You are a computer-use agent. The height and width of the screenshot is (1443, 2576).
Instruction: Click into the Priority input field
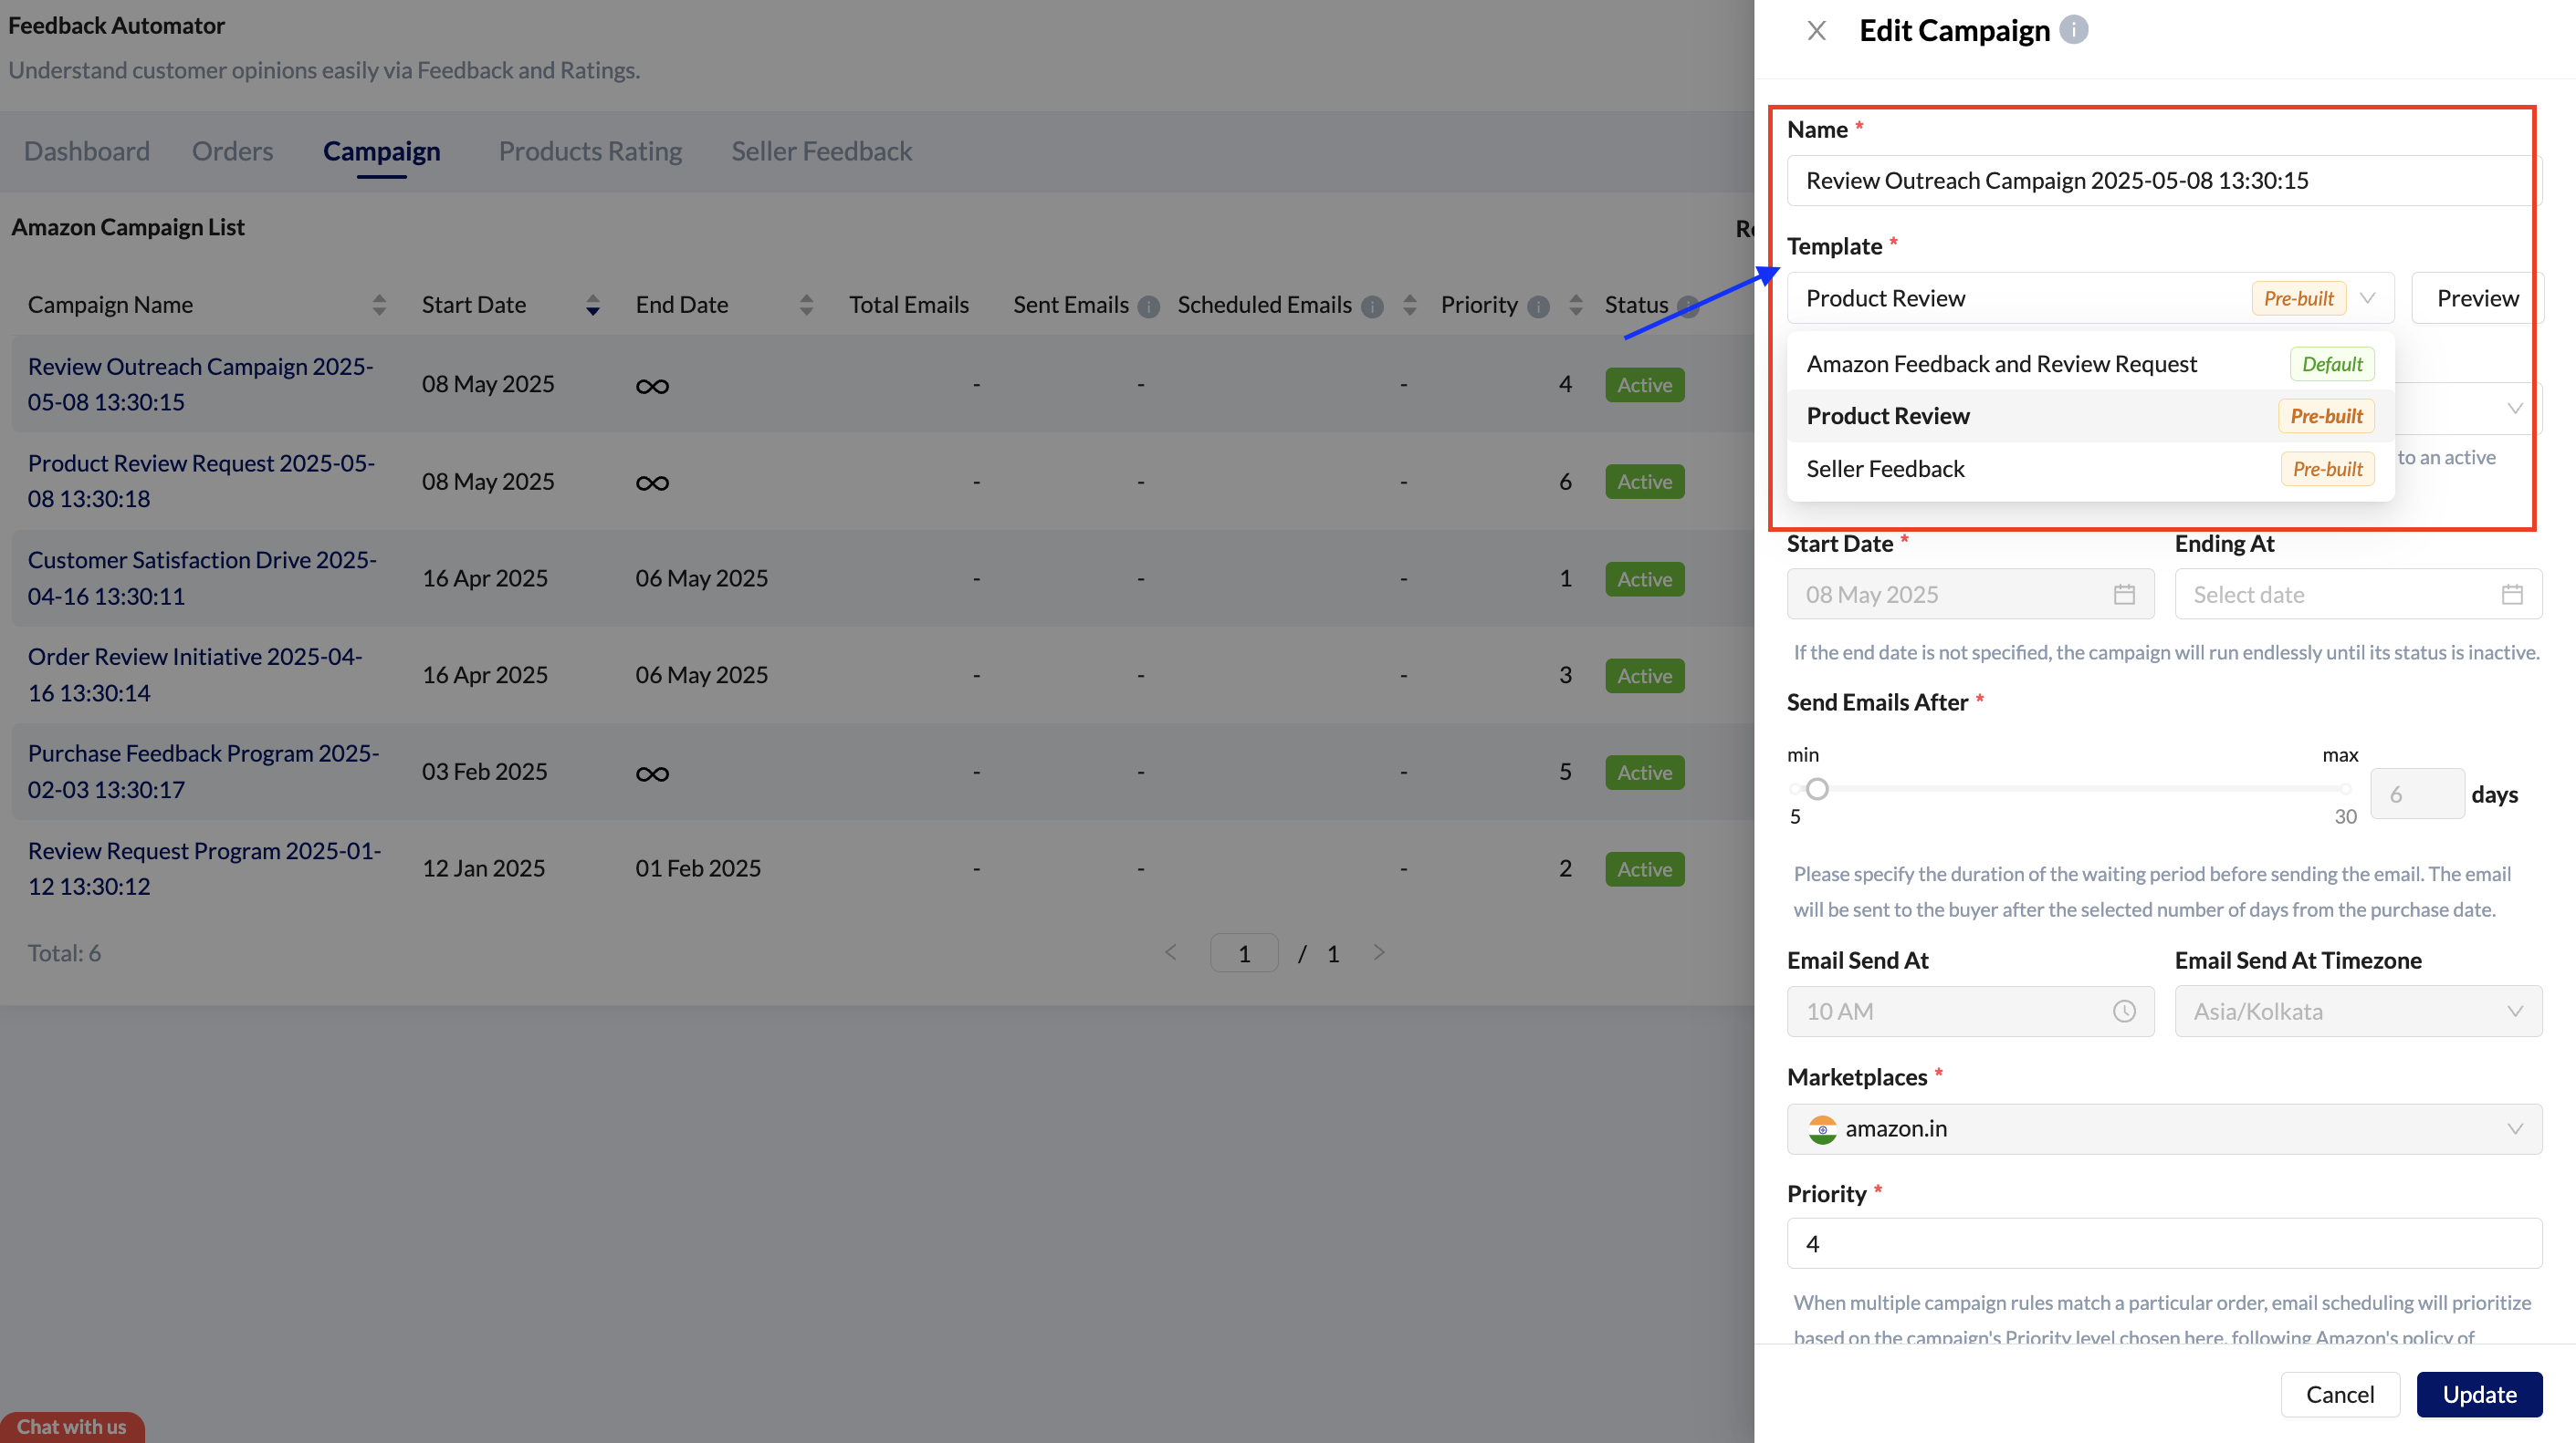click(x=2163, y=1243)
